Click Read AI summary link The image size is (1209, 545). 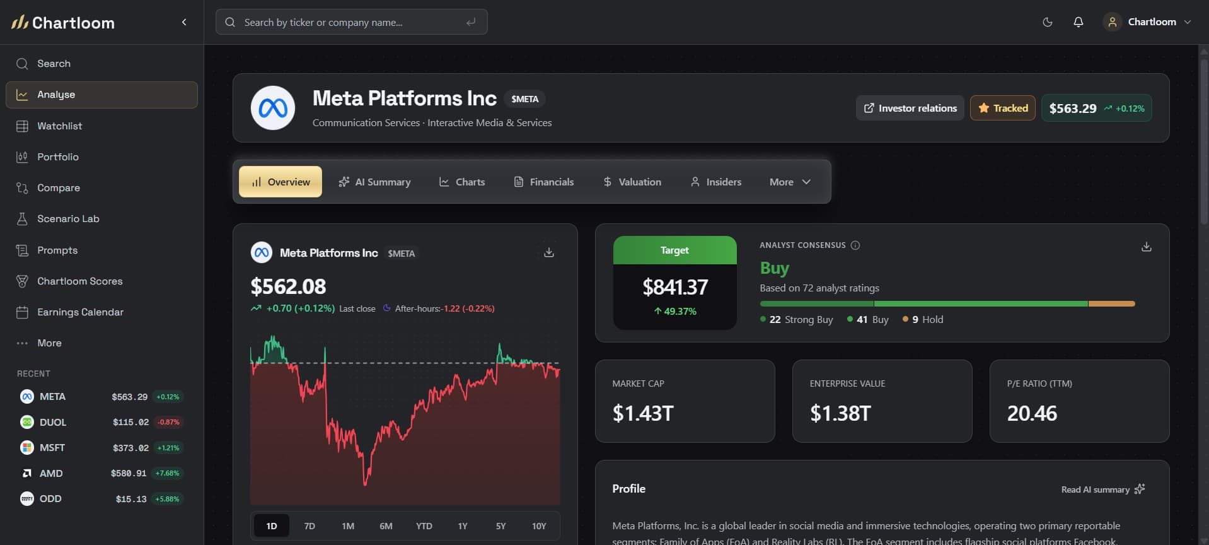pyautogui.click(x=1102, y=489)
